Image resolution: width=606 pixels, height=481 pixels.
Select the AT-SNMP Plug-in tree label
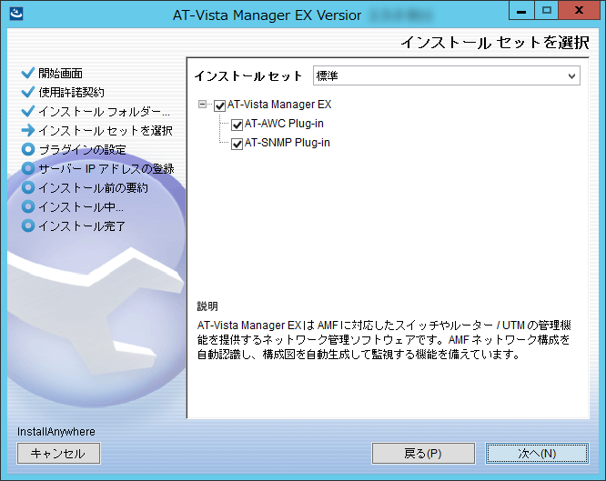287,143
